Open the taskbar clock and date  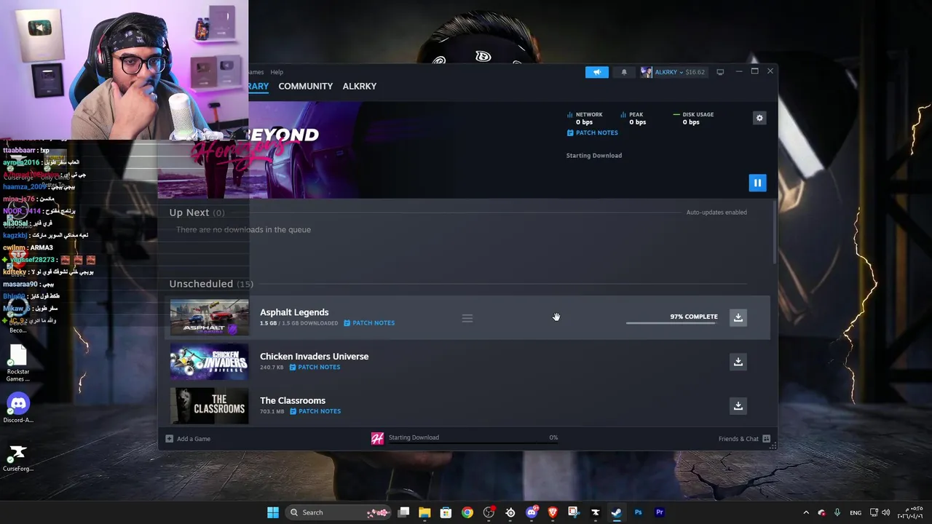912,512
